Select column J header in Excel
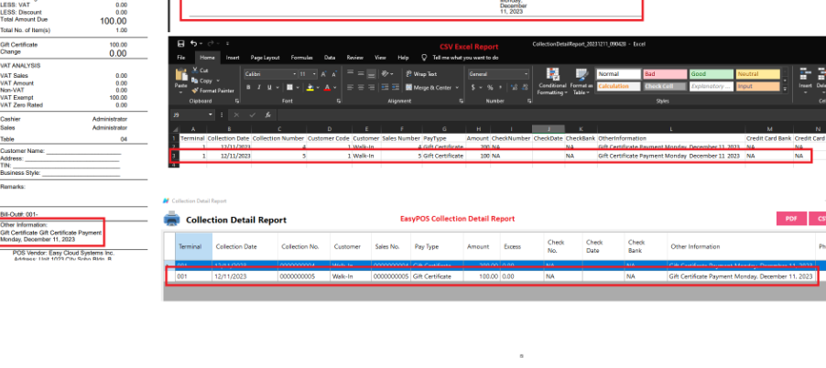Screen dimensions: 826x368 (549, 129)
